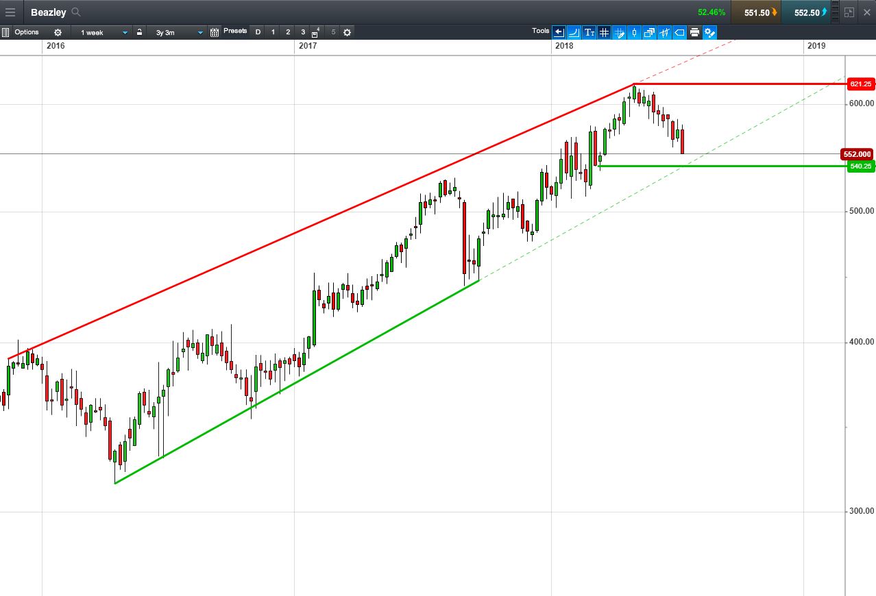This screenshot has height=596, width=876.
Task: Click the overlapping windows tool
Action: pos(649,32)
